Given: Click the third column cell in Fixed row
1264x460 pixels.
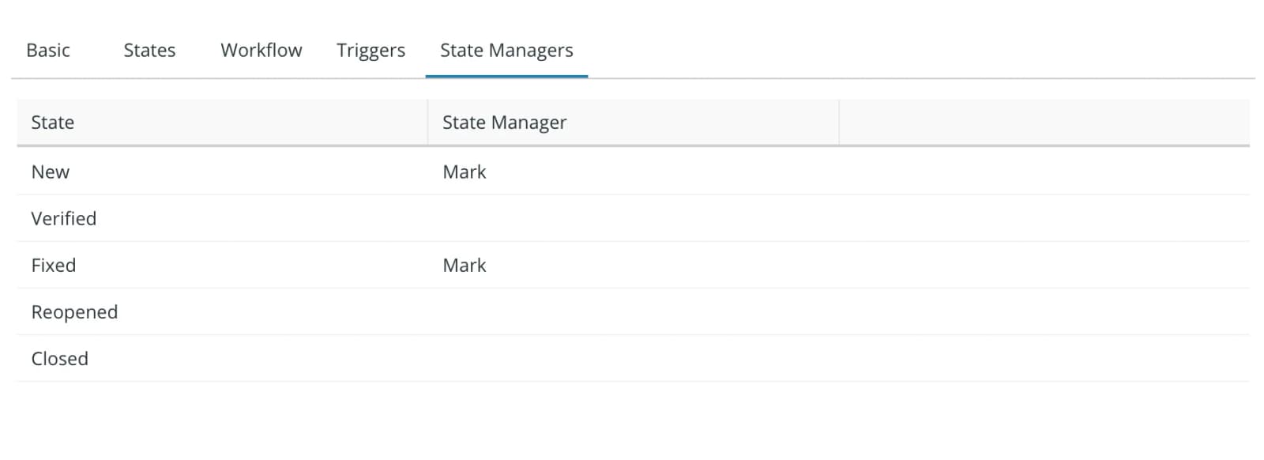Looking at the screenshot, I should click(x=1044, y=265).
